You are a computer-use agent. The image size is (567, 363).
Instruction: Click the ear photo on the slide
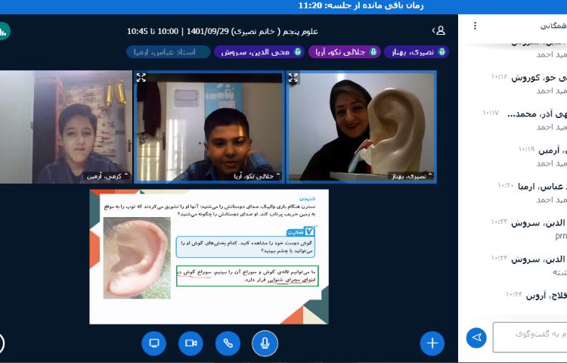tap(137, 258)
